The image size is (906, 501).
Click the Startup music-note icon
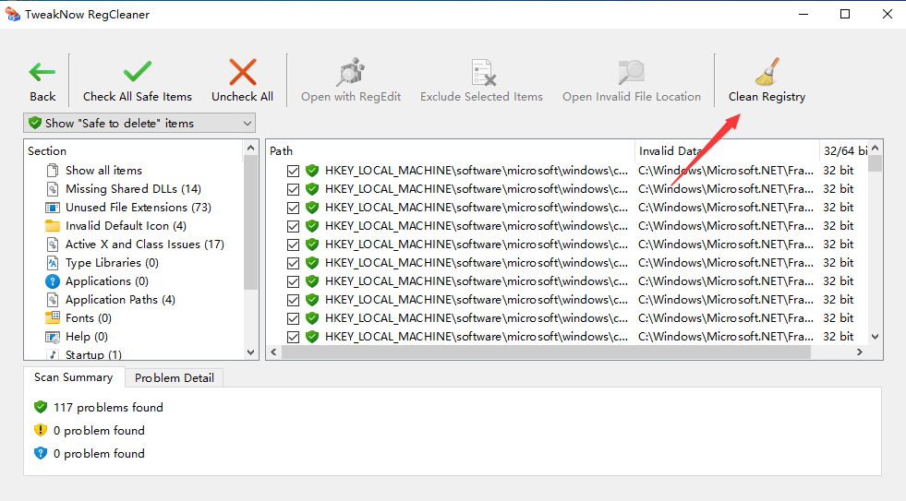click(x=53, y=354)
